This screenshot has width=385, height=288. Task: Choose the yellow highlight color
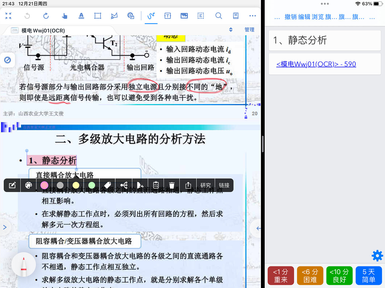point(76,185)
